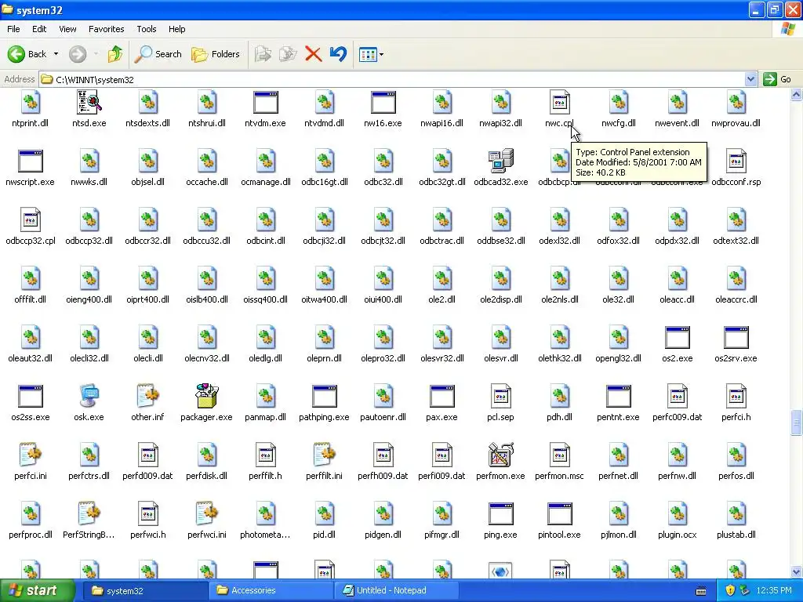Select the file name photometa...
This screenshot has height=602, width=803.
(x=265, y=535)
